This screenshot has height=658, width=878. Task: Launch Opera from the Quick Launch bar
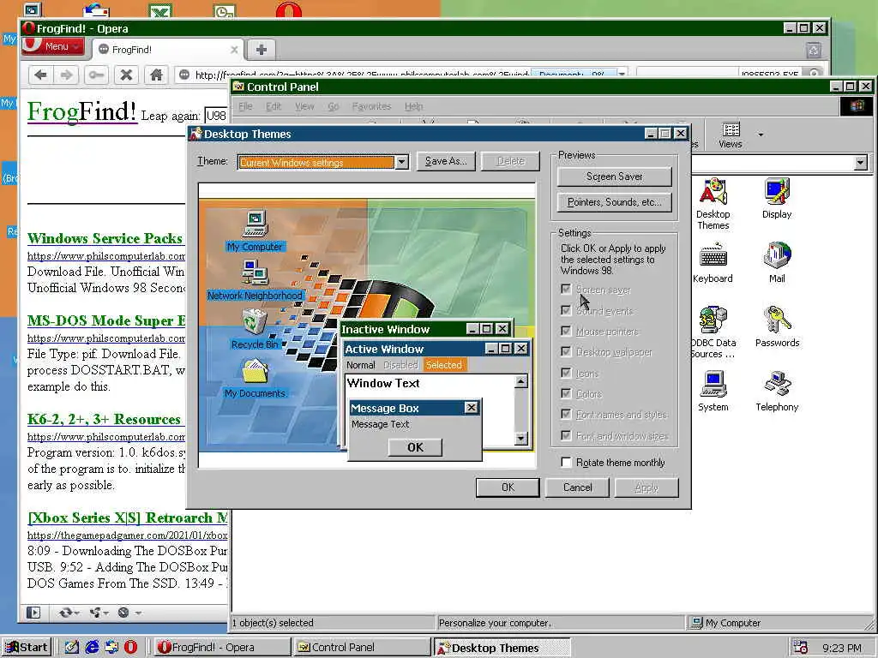pyautogui.click(x=130, y=647)
